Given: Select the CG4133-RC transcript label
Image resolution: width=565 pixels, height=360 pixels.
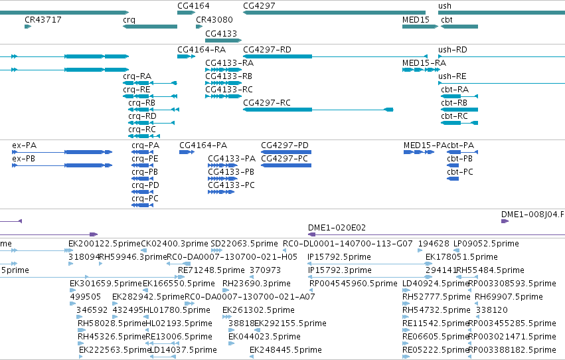Looking at the screenshot, I should pos(229,90).
